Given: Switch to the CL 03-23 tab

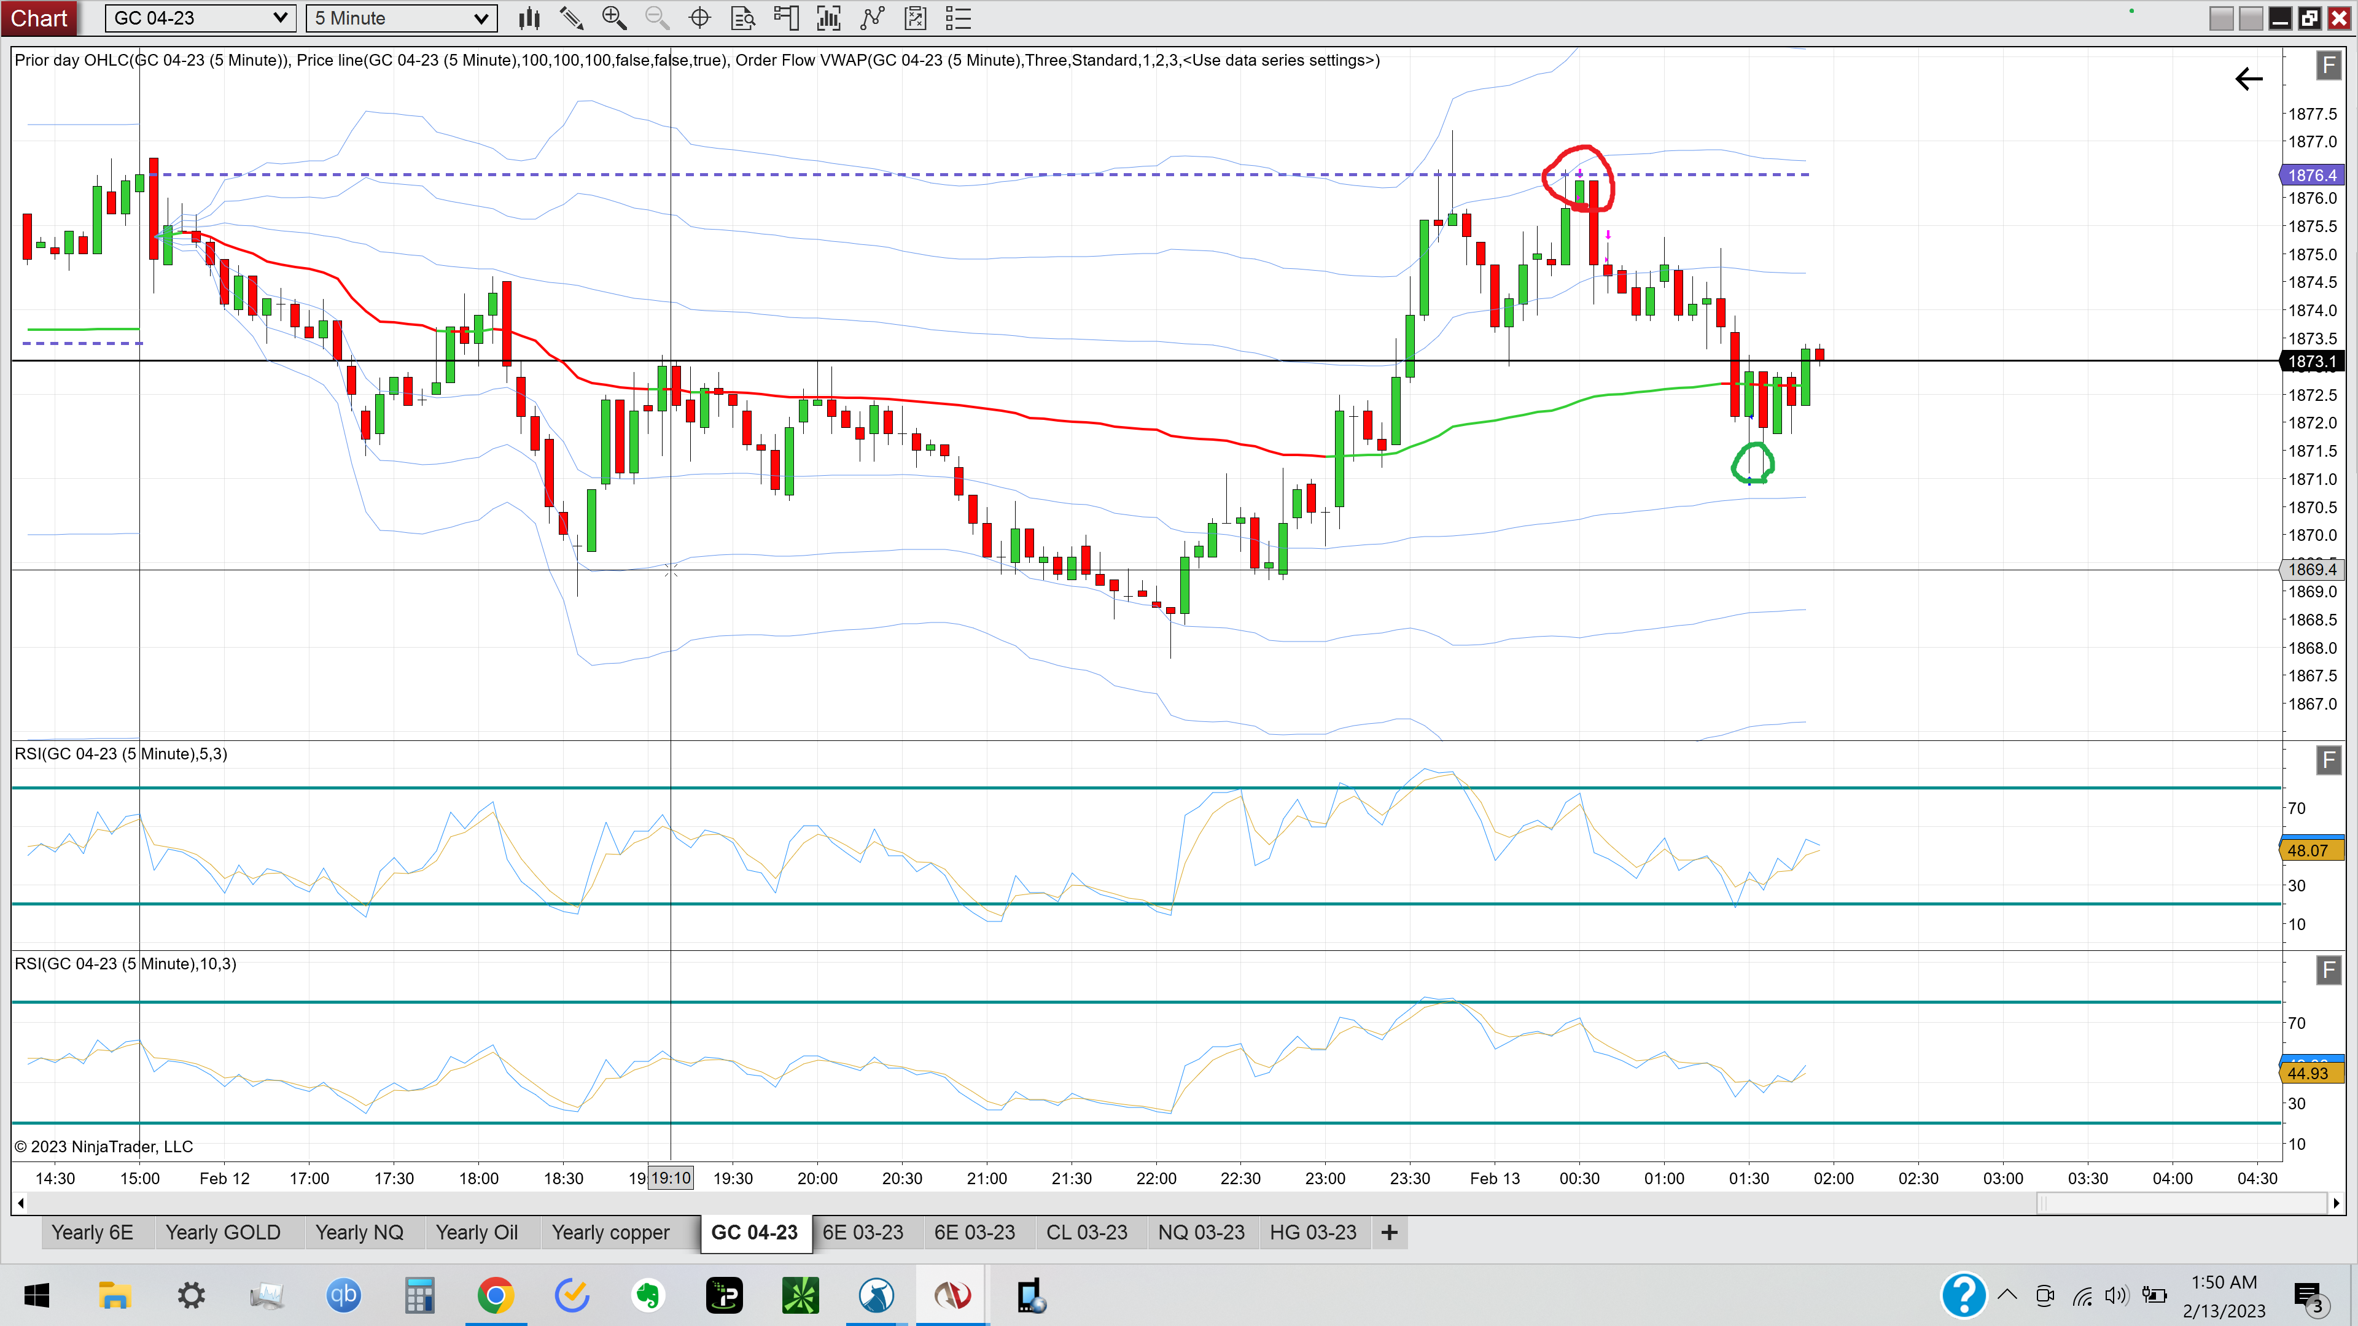Looking at the screenshot, I should [x=1086, y=1233].
